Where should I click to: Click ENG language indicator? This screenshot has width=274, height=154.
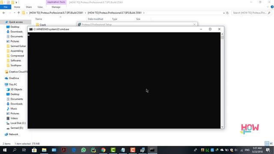(x=247, y=150)
